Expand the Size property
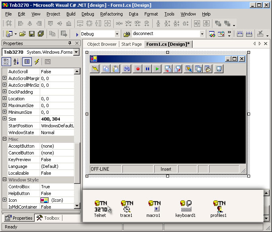This screenshot has height=232, width=272. [5, 119]
